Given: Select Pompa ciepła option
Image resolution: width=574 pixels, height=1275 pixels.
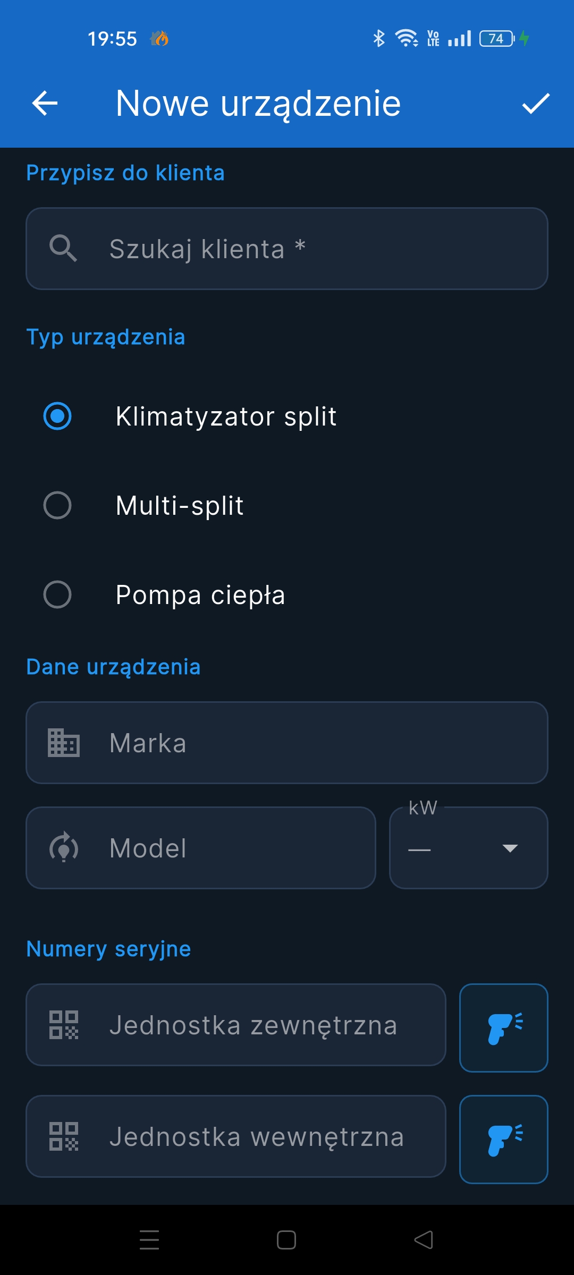Looking at the screenshot, I should [57, 594].
